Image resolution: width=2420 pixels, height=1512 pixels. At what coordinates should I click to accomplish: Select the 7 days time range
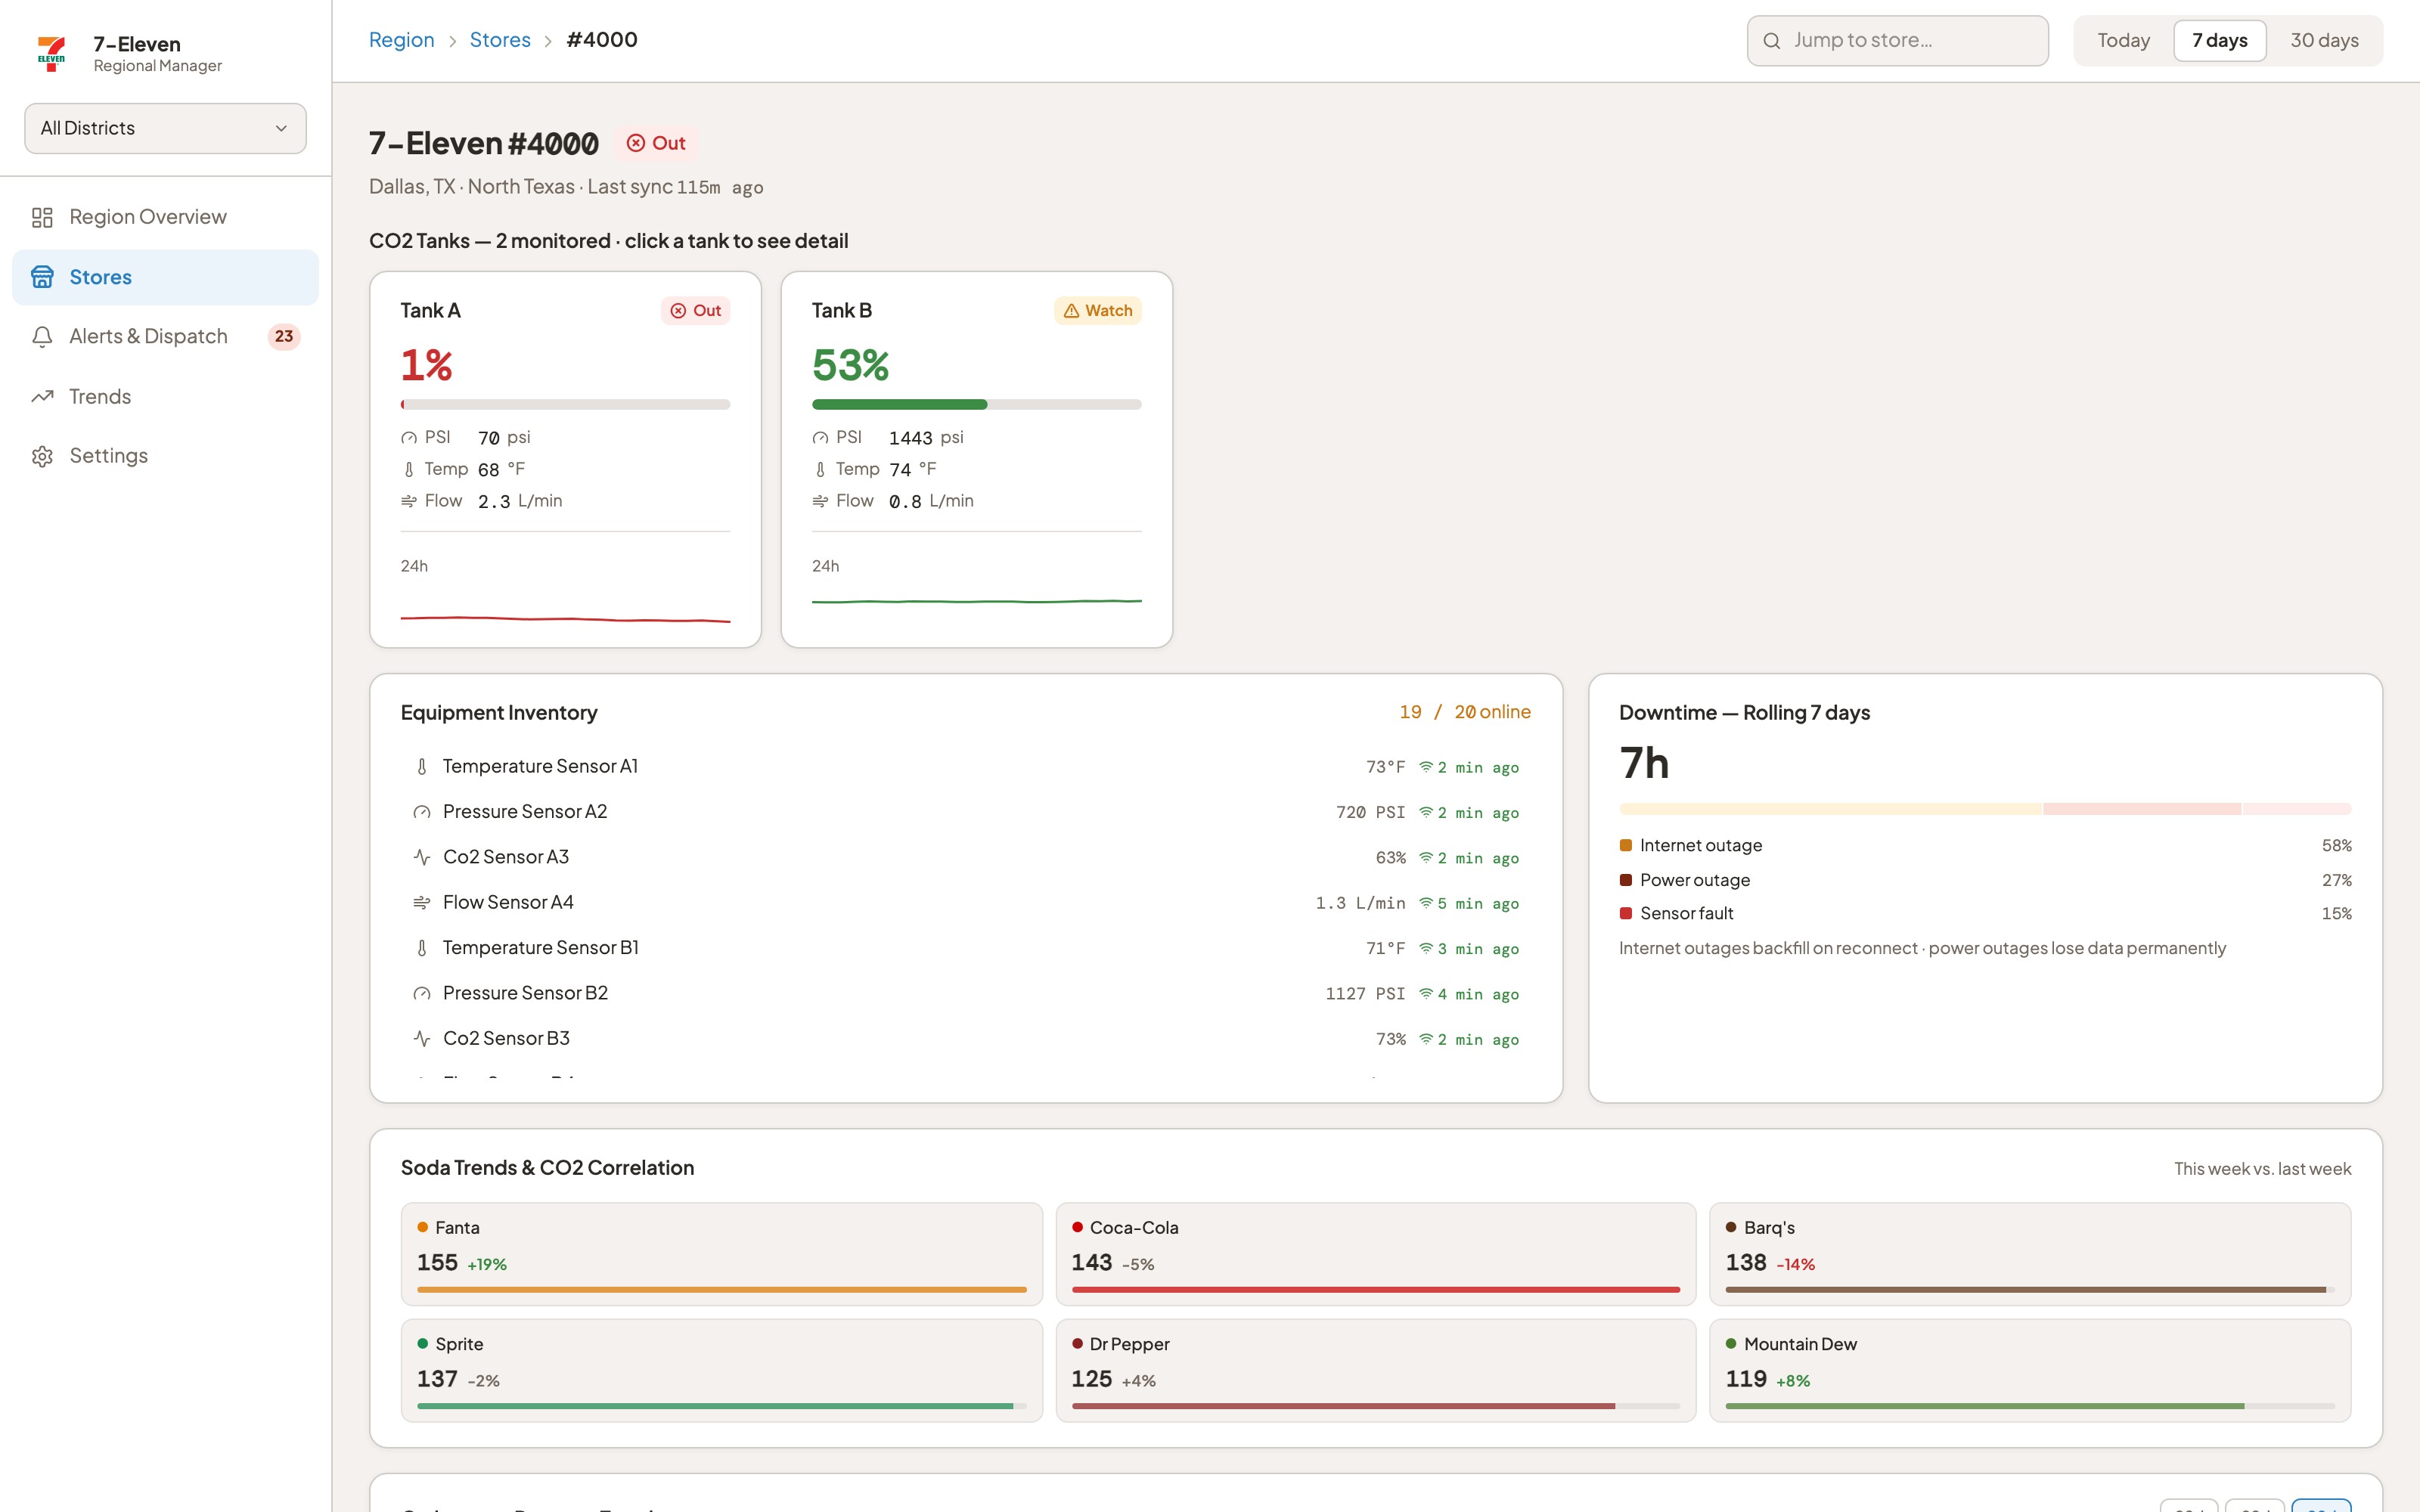[x=2219, y=41]
